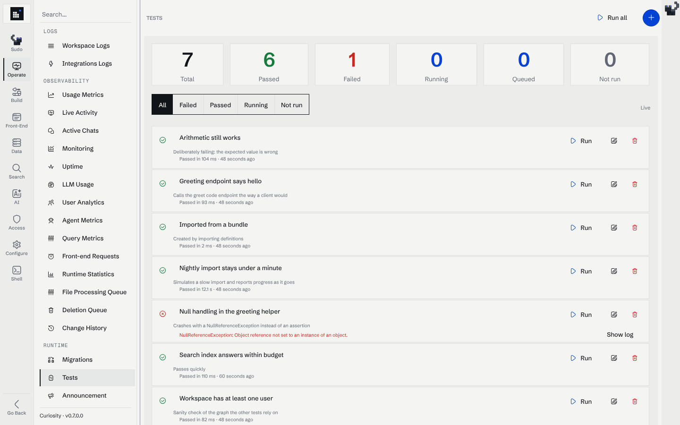Select the Running filter tab
The image size is (680, 425).
point(256,105)
